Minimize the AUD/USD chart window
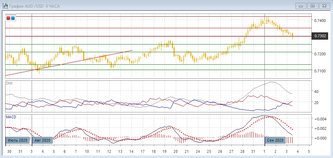The width and height of the screenshot is (333, 158). click(301, 6)
